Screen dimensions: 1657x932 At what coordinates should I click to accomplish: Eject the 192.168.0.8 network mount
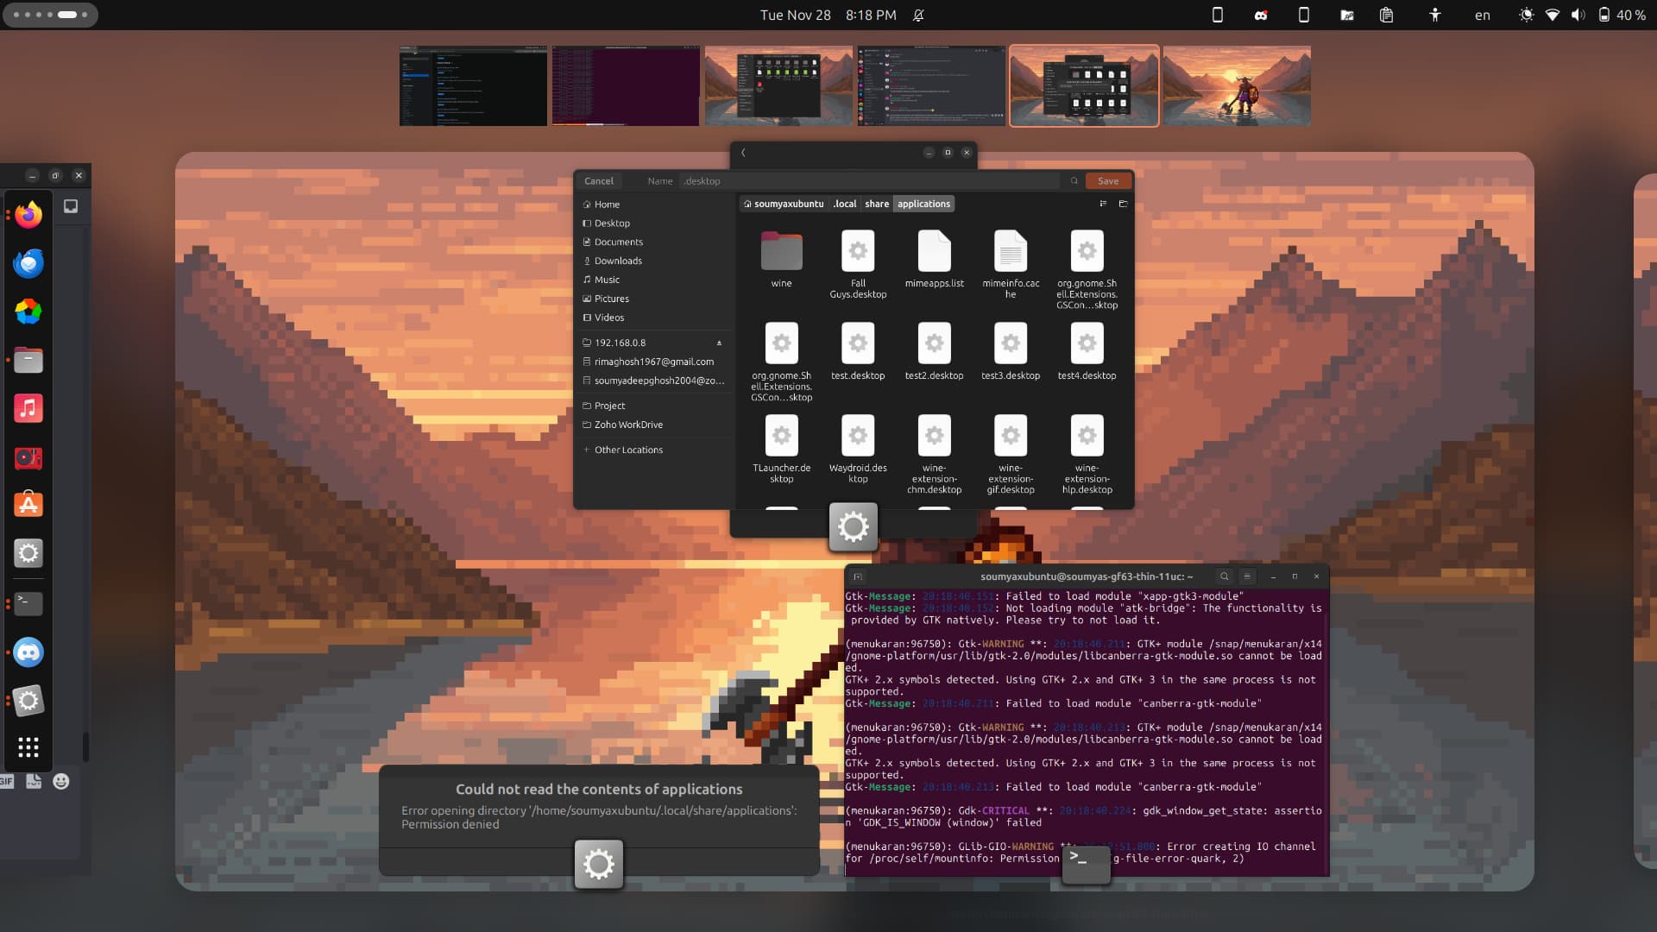[719, 343]
